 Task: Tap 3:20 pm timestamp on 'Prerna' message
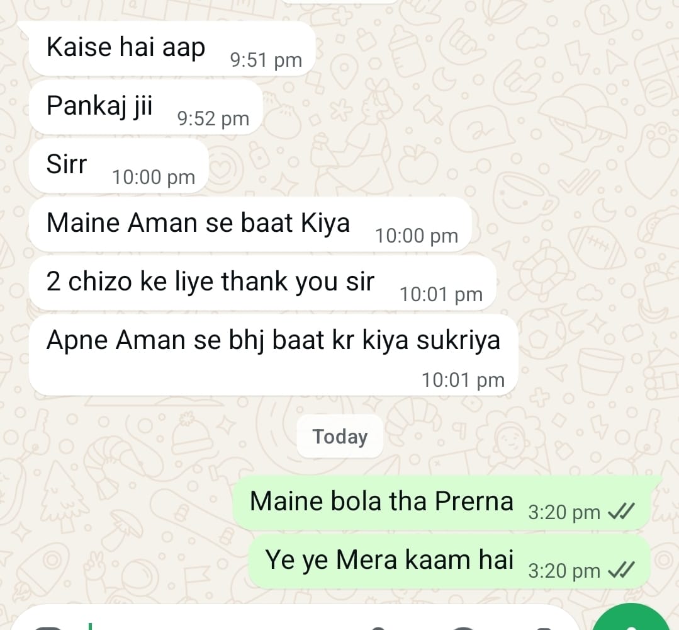564,512
